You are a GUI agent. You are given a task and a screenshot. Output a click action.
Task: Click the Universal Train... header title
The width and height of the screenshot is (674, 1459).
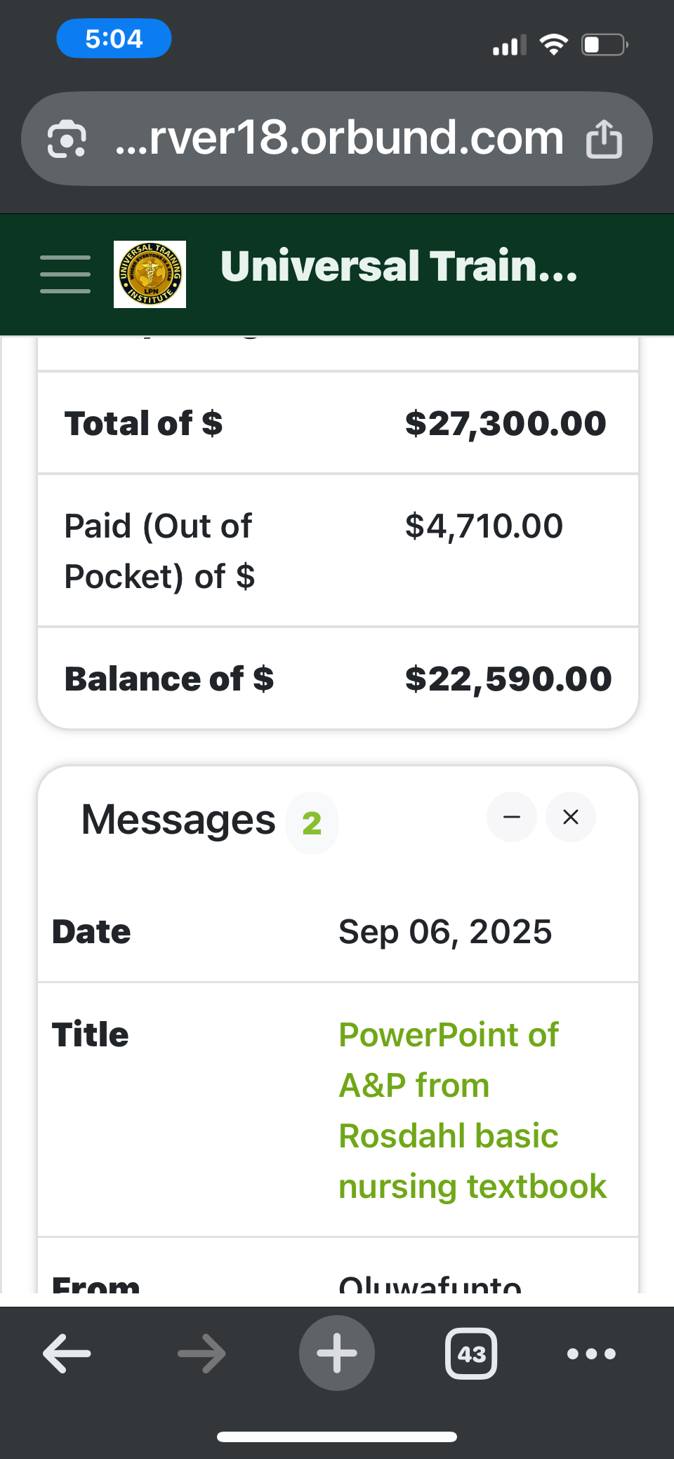click(x=399, y=267)
